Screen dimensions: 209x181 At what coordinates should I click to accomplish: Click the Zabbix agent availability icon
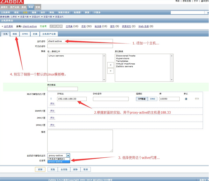coord(51,26)
